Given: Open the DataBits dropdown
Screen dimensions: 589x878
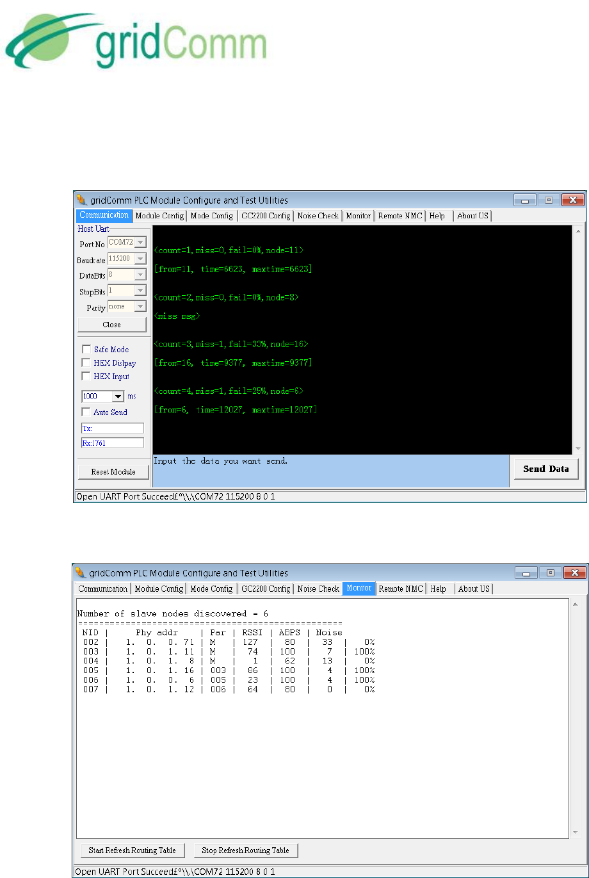Looking at the screenshot, I should [140, 274].
